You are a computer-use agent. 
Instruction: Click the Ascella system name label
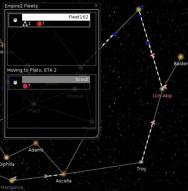(63, 181)
